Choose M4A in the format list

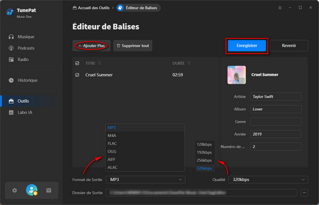pos(145,136)
